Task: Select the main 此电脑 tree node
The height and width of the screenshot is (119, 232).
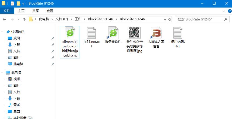Action: (x=16, y=72)
